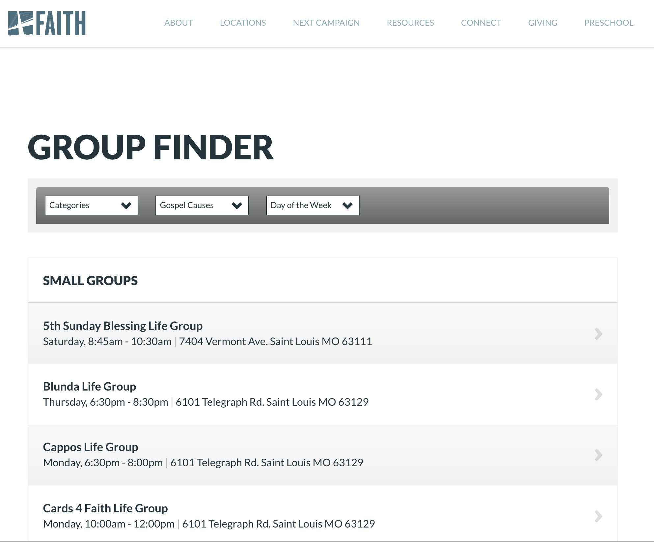Navigate to the LOCATIONS menu item
The height and width of the screenshot is (542, 654).
243,22
